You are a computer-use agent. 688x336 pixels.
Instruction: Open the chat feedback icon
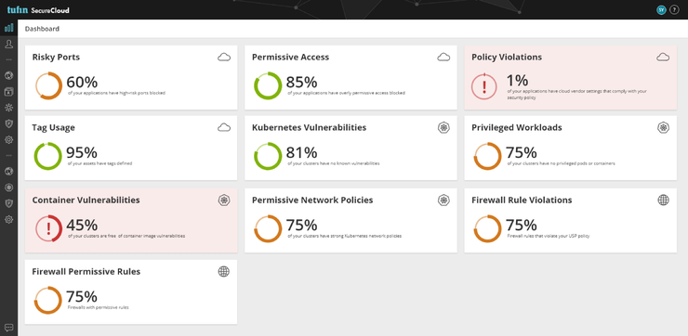[8, 328]
